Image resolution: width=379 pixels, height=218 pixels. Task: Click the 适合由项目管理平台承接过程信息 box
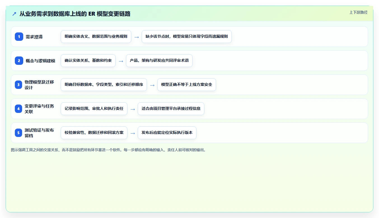[x=171, y=109]
